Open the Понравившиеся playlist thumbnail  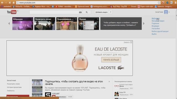[x=67, y=24]
